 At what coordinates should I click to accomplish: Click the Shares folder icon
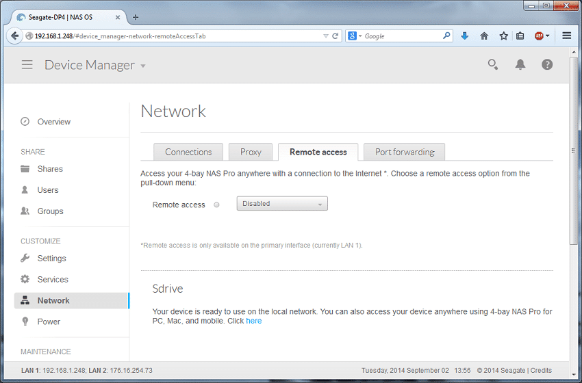[x=25, y=169]
